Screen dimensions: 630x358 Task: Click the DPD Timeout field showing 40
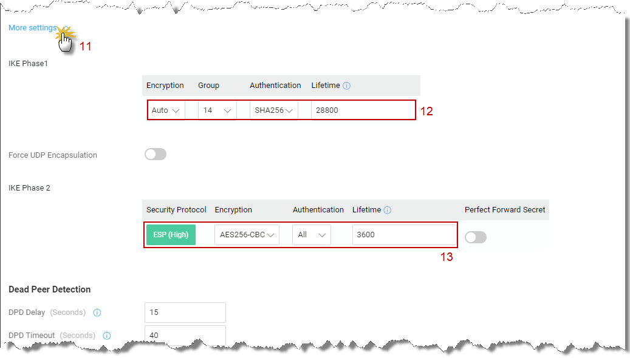coord(185,335)
